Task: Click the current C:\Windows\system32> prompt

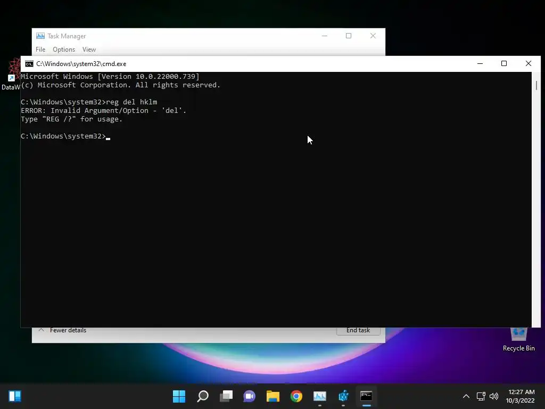Action: pyautogui.click(x=63, y=136)
